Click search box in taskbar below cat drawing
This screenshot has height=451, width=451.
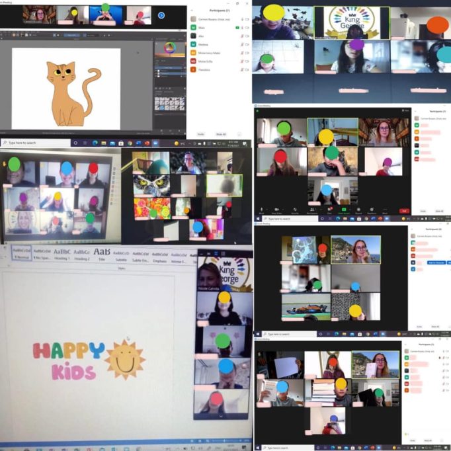pyautogui.click(x=36, y=143)
